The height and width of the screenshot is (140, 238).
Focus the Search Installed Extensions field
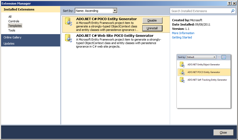(x=200, y=11)
